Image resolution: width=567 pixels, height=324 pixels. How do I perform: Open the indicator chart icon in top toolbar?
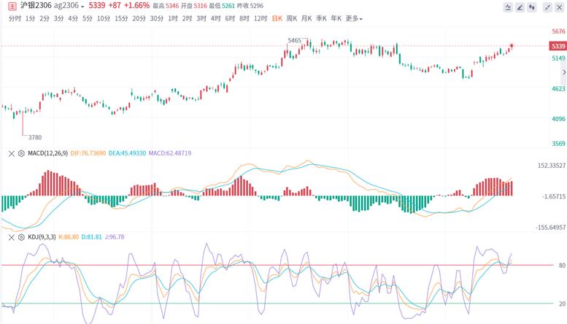[x=508, y=7]
